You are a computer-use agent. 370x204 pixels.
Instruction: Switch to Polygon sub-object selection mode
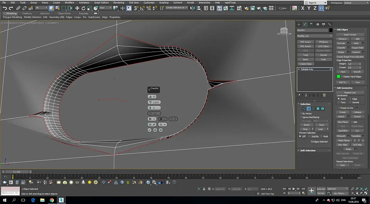pos(318,109)
